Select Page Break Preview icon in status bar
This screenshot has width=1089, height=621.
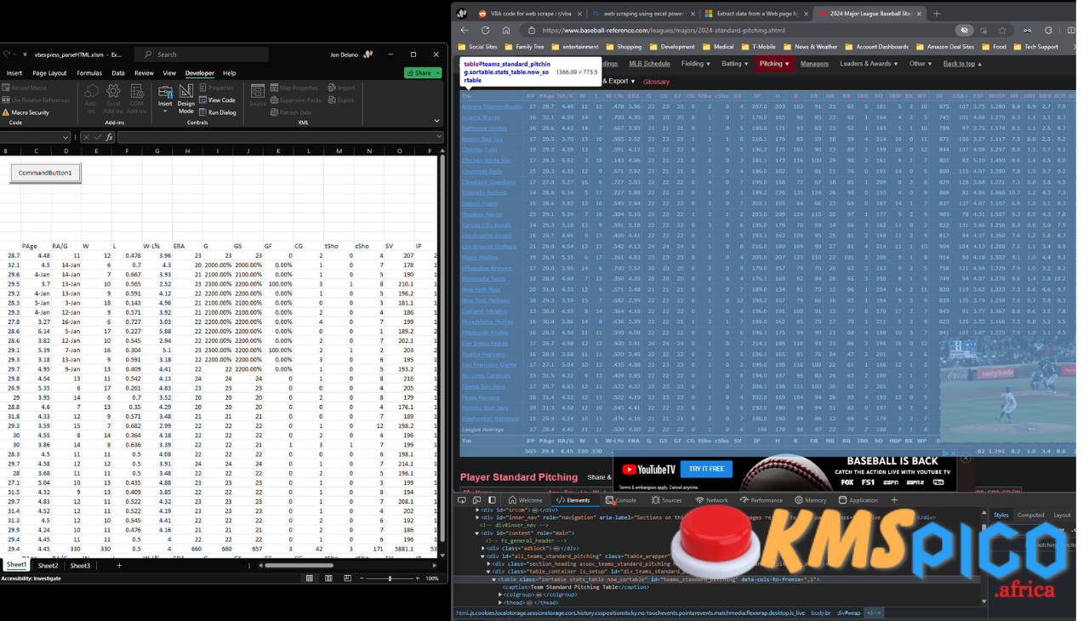pos(347,578)
